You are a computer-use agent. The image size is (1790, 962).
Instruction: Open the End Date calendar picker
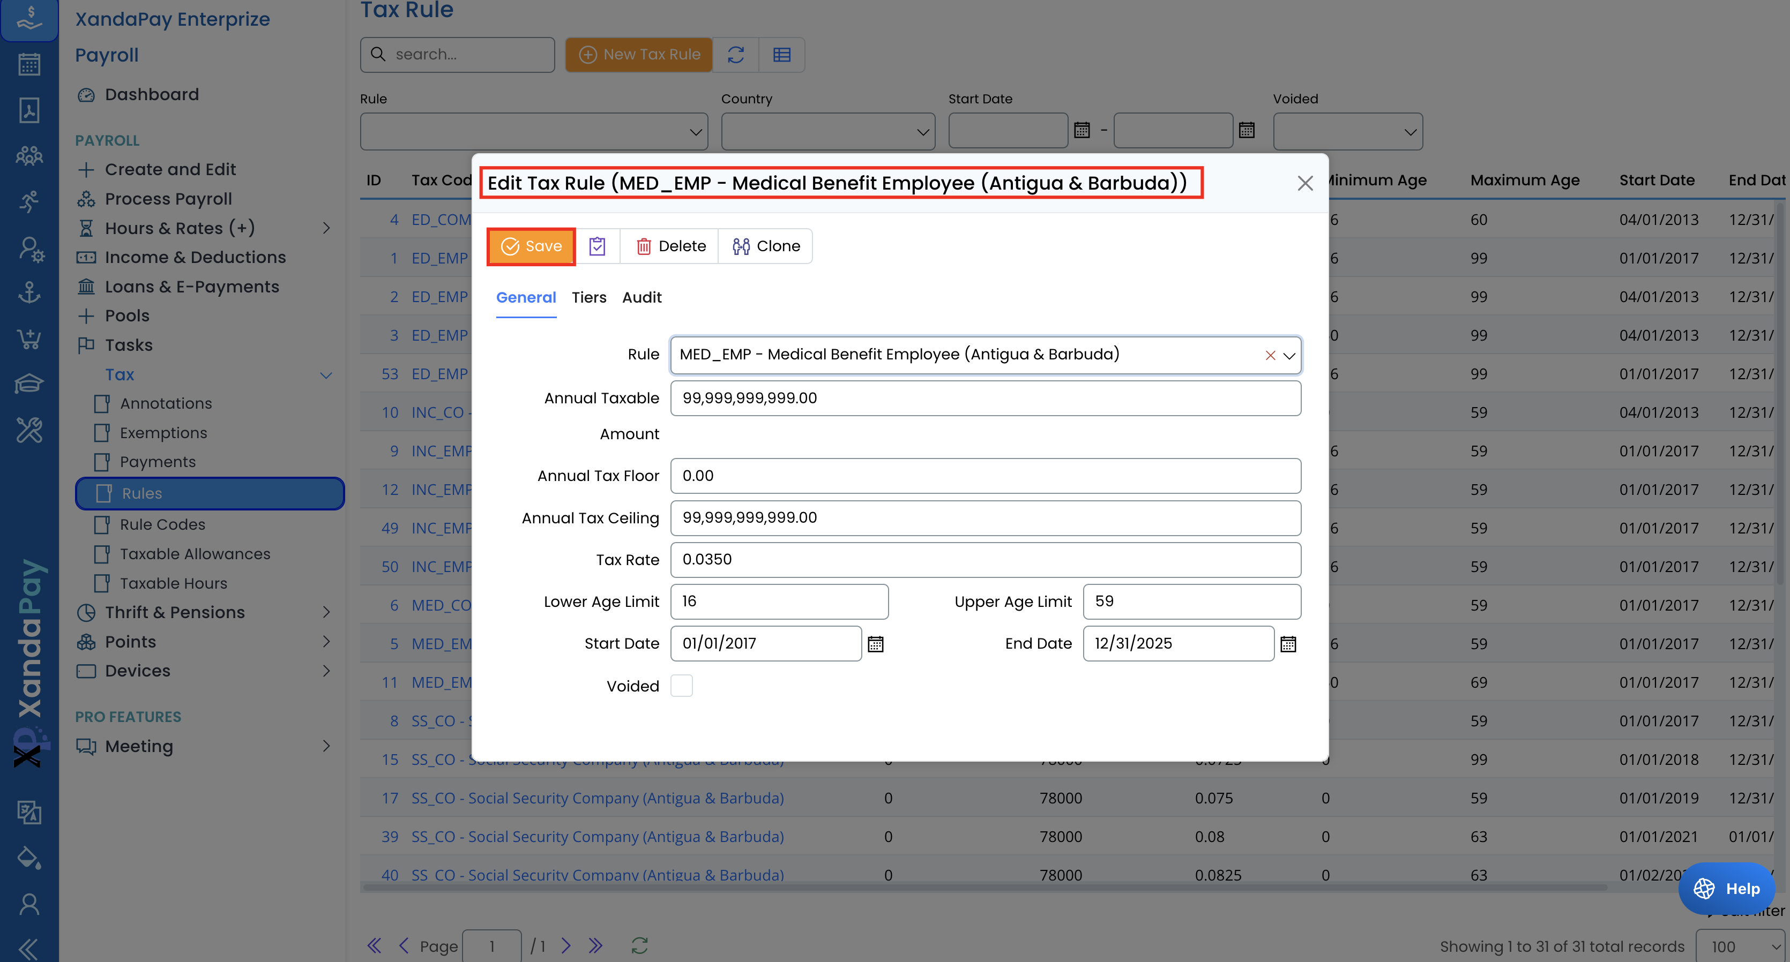[1288, 644]
